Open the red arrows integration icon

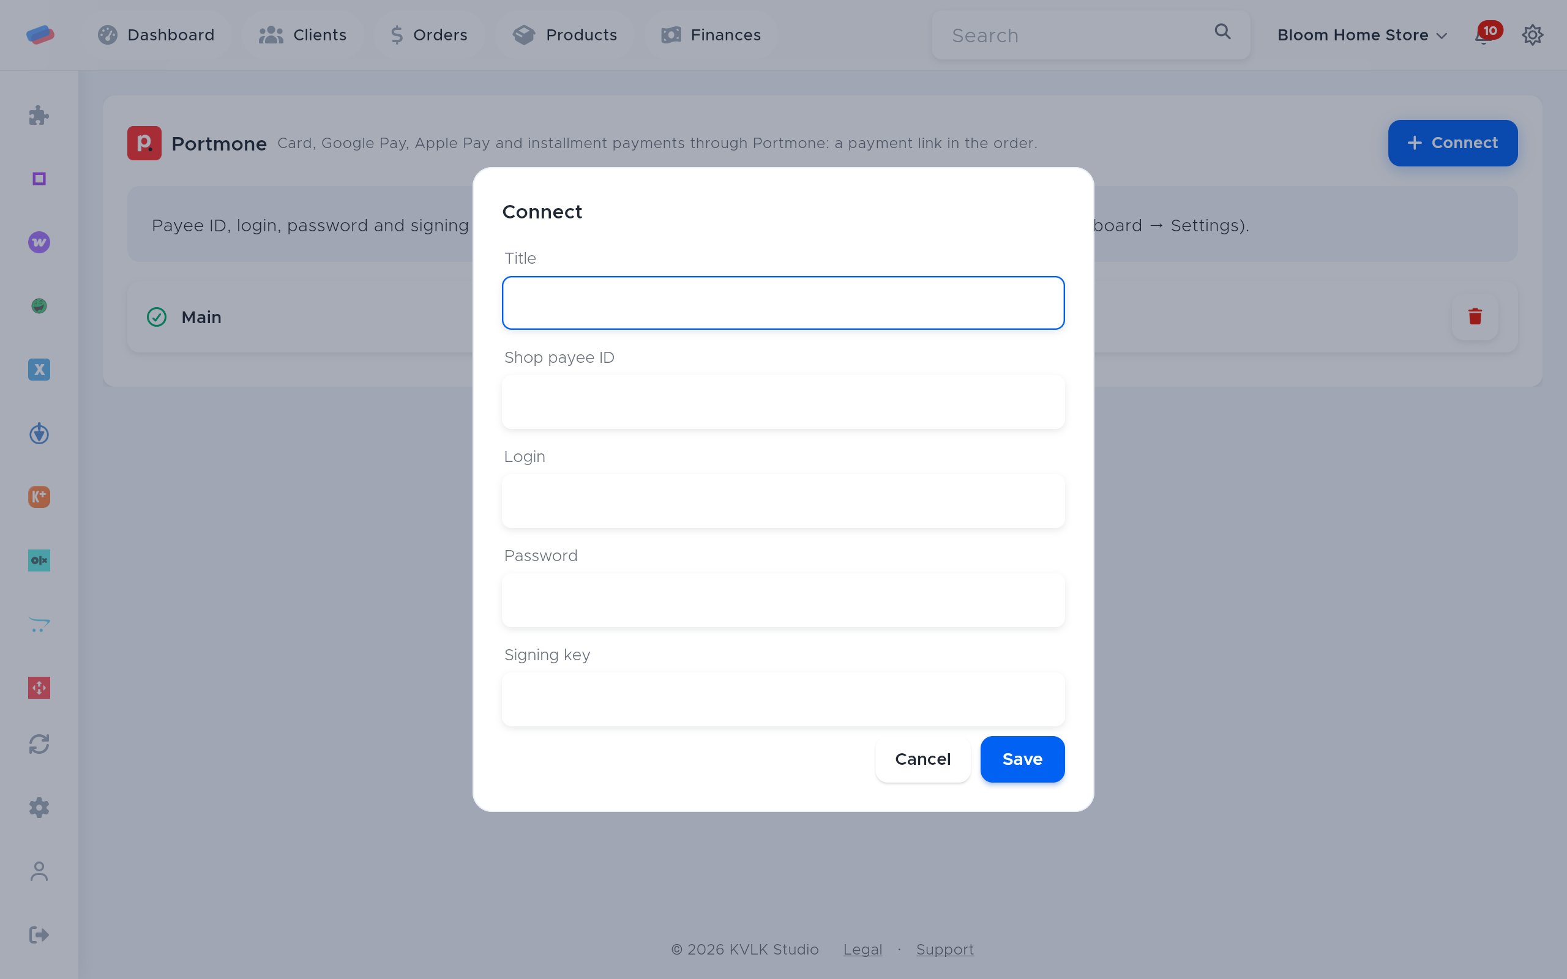point(39,688)
